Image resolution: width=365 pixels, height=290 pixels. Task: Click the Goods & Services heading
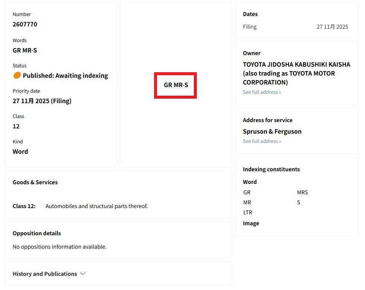pyautogui.click(x=35, y=182)
